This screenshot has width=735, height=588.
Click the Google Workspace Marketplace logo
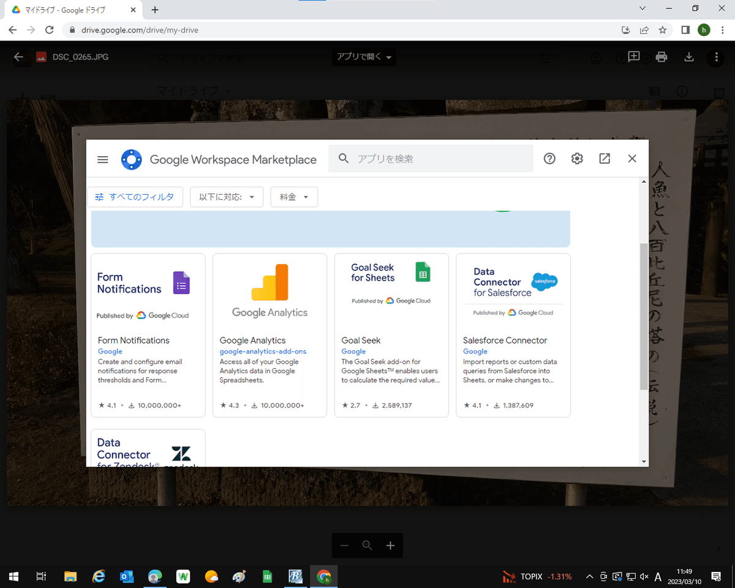tap(132, 159)
